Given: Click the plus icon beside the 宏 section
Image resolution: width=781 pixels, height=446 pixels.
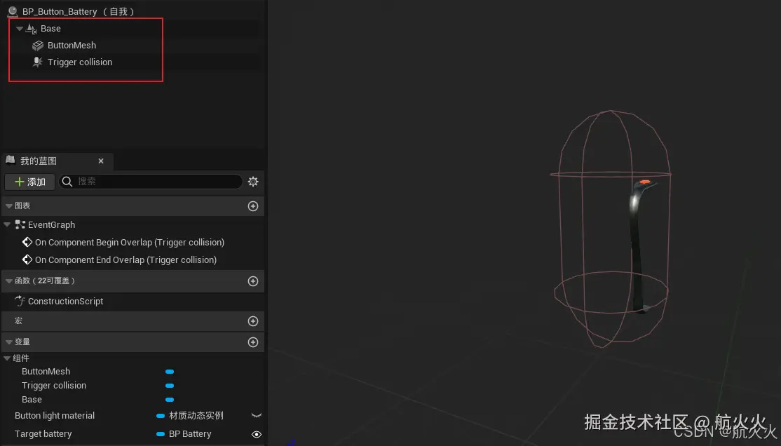Looking at the screenshot, I should 252,321.
